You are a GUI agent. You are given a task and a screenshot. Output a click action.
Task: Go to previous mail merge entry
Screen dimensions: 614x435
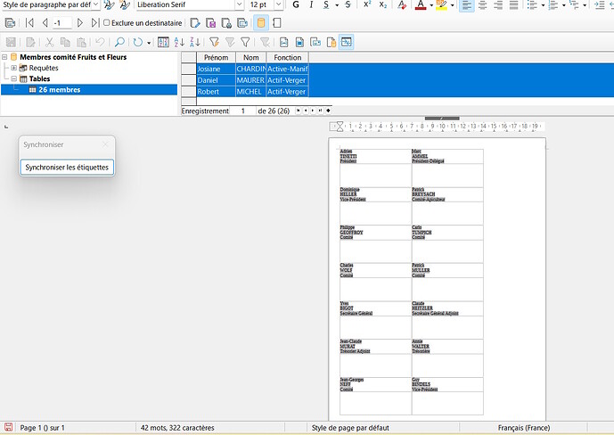[x=45, y=23]
